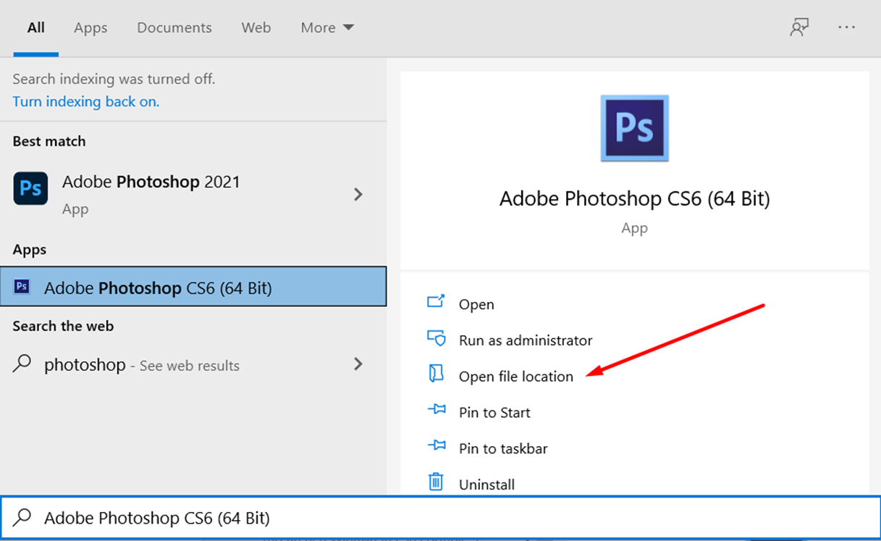The width and height of the screenshot is (881, 541).
Task: Switch to the Apps tab
Action: click(90, 28)
